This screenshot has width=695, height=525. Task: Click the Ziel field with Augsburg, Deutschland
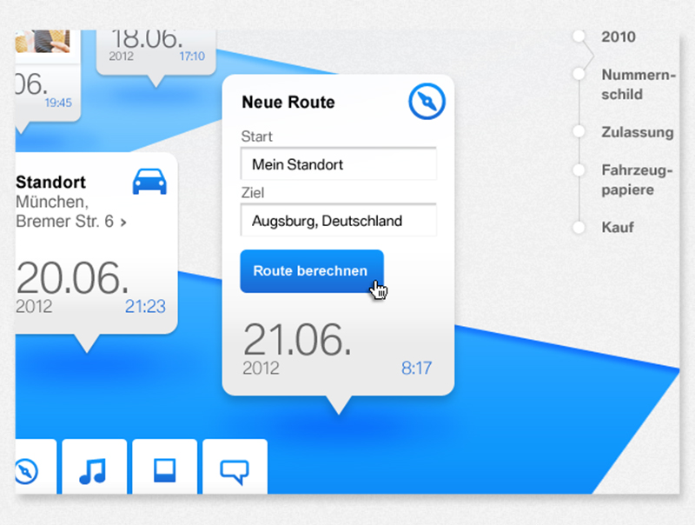pos(338,221)
